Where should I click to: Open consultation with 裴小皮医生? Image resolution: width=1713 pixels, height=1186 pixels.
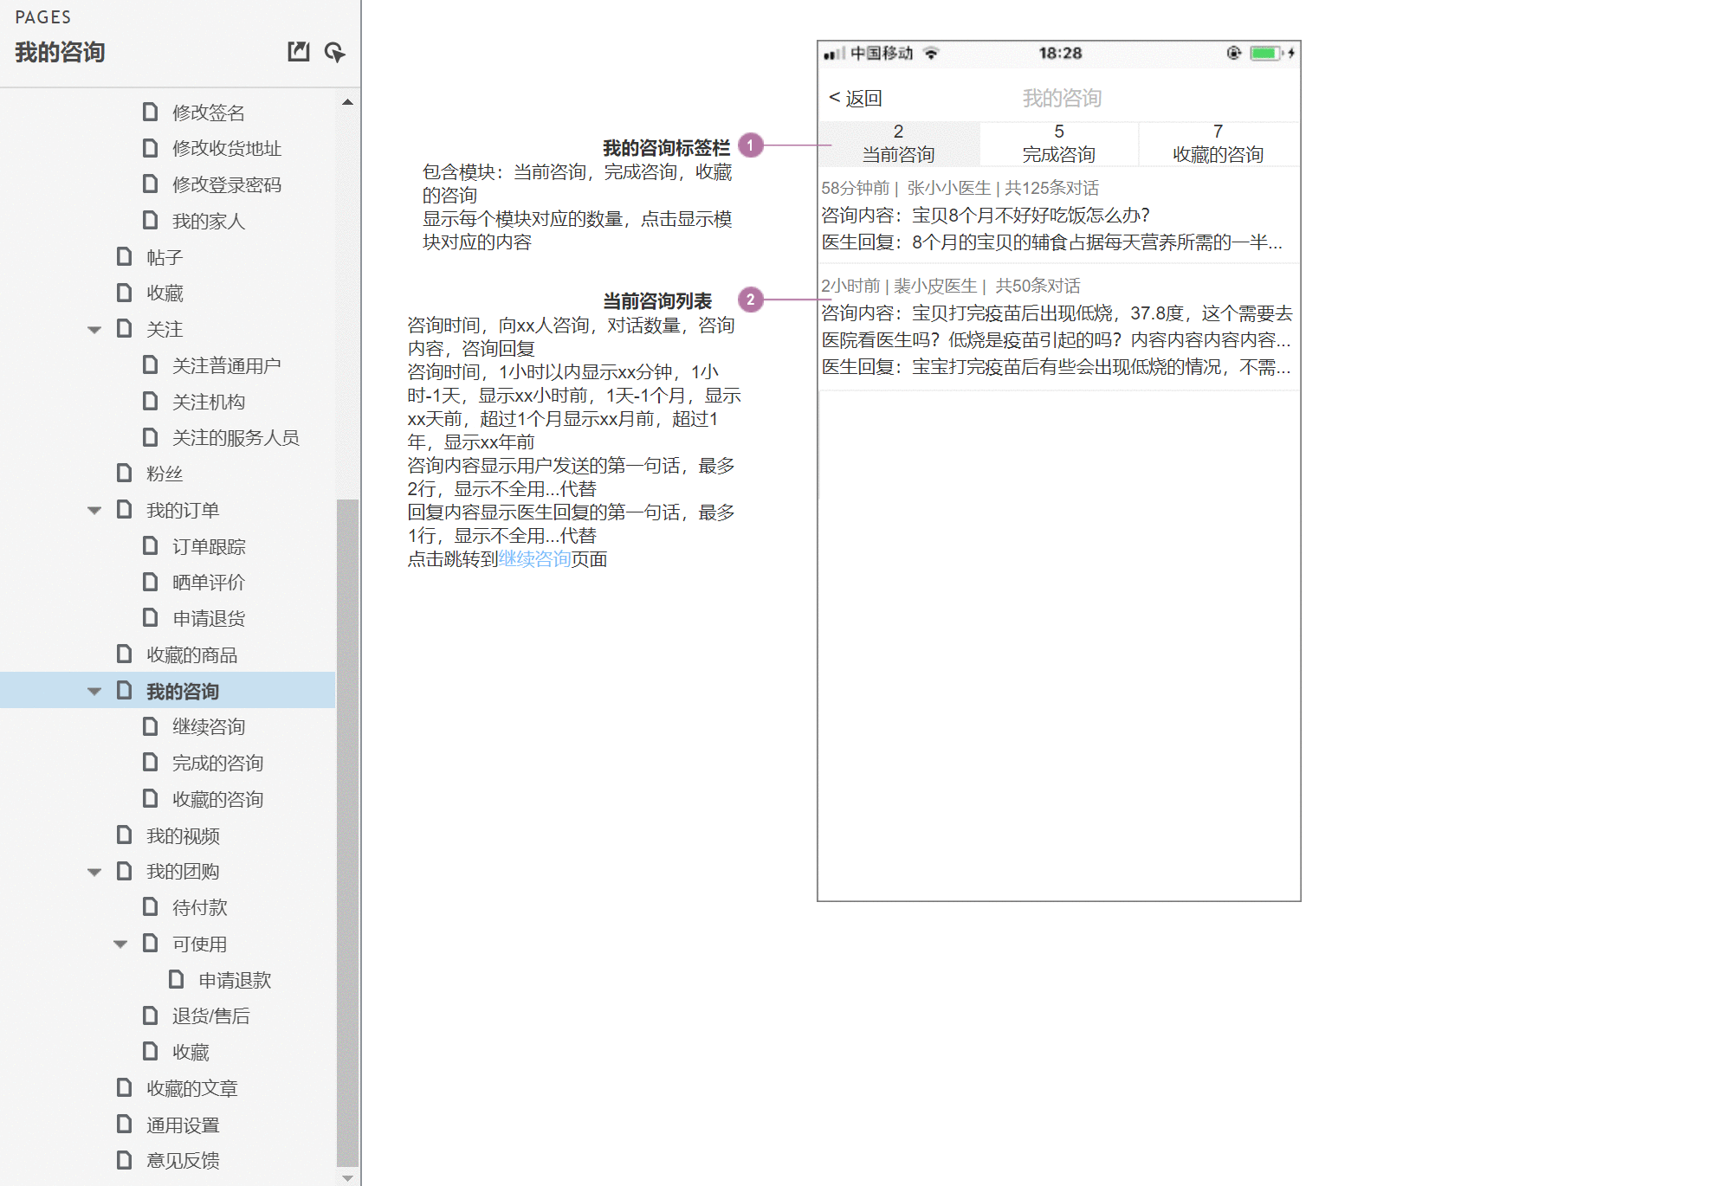[x=1058, y=326]
